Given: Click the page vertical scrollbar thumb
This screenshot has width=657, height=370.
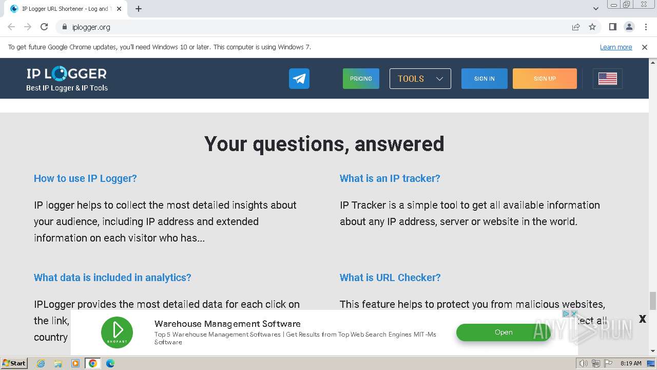Looking at the screenshot, I should pyautogui.click(x=653, y=301).
